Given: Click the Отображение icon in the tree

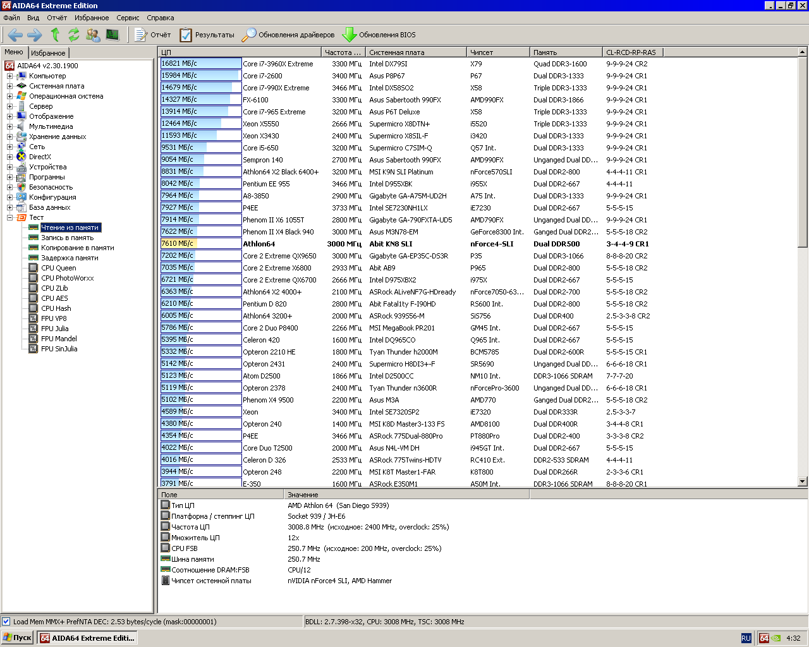Looking at the screenshot, I should point(21,116).
